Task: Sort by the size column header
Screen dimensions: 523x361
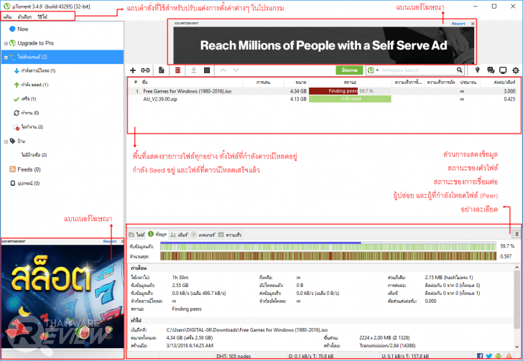Action: coord(296,82)
